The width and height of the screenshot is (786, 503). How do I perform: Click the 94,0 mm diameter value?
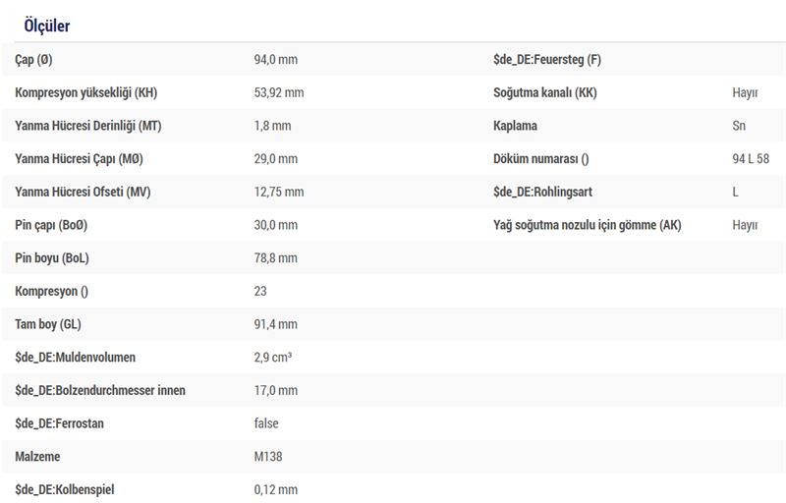click(275, 60)
